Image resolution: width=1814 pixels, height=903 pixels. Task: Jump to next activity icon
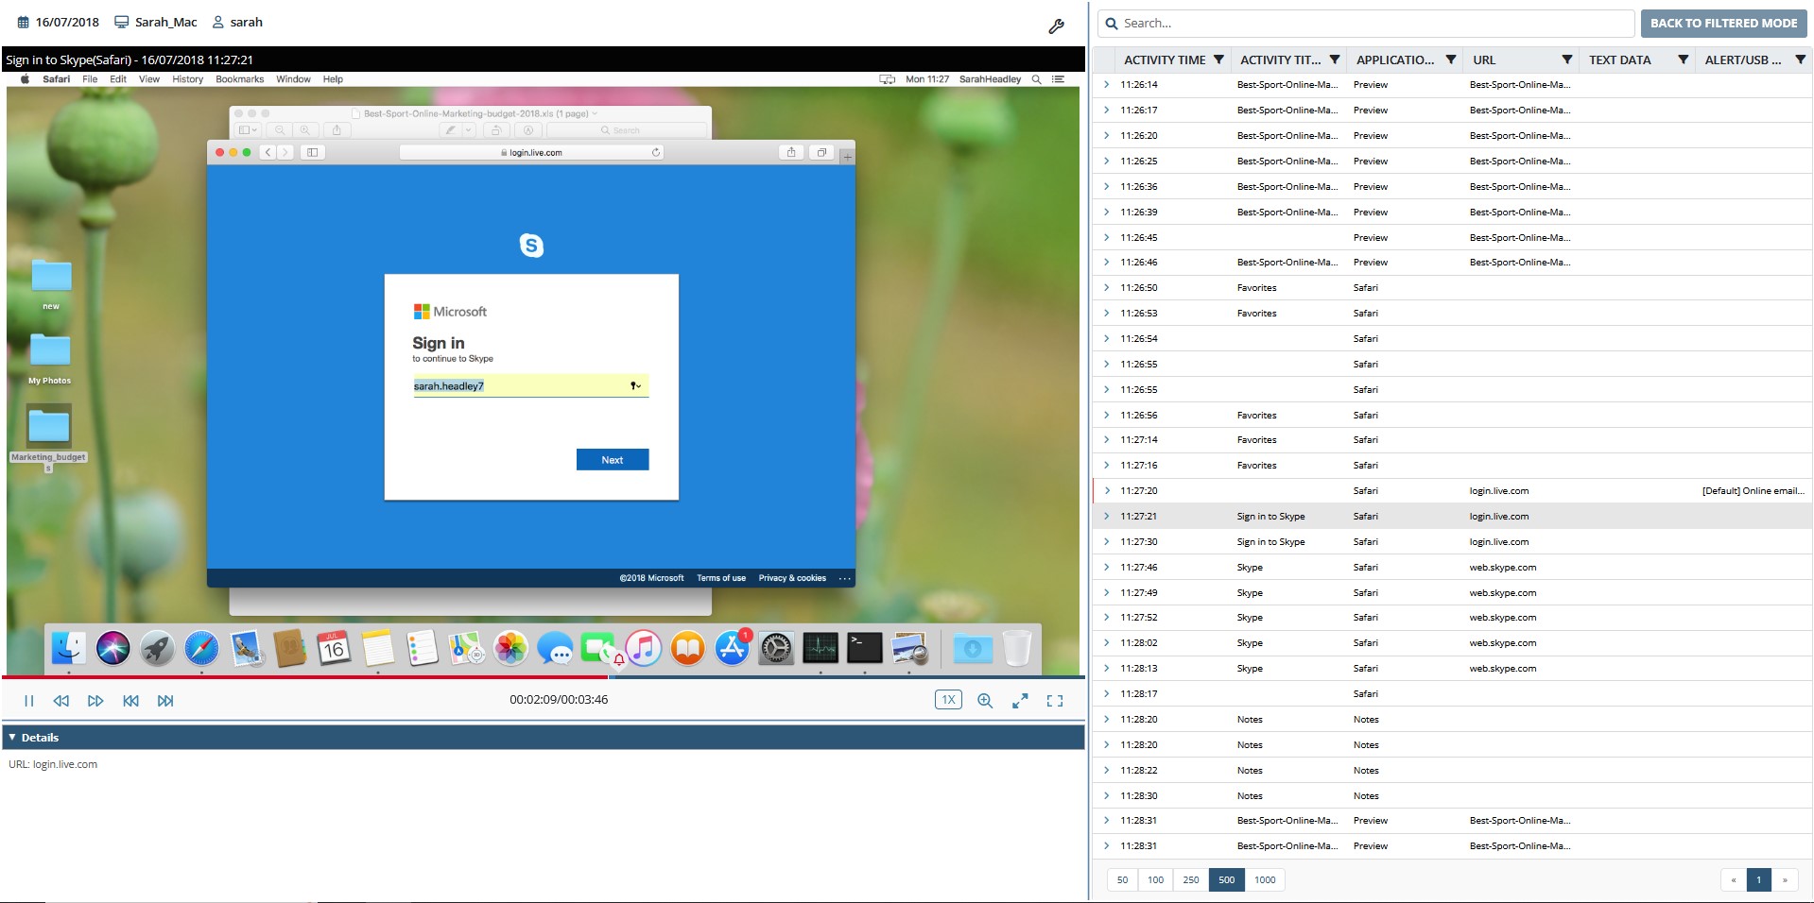165,701
